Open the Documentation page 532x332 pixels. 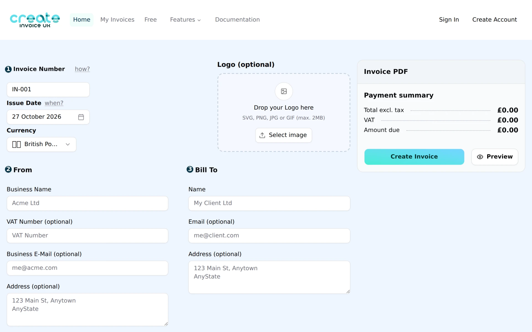[x=237, y=20]
